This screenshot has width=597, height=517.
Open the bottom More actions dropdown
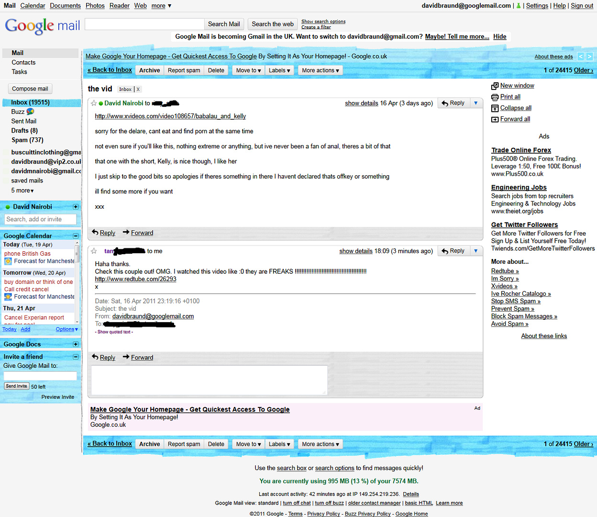(x=321, y=444)
